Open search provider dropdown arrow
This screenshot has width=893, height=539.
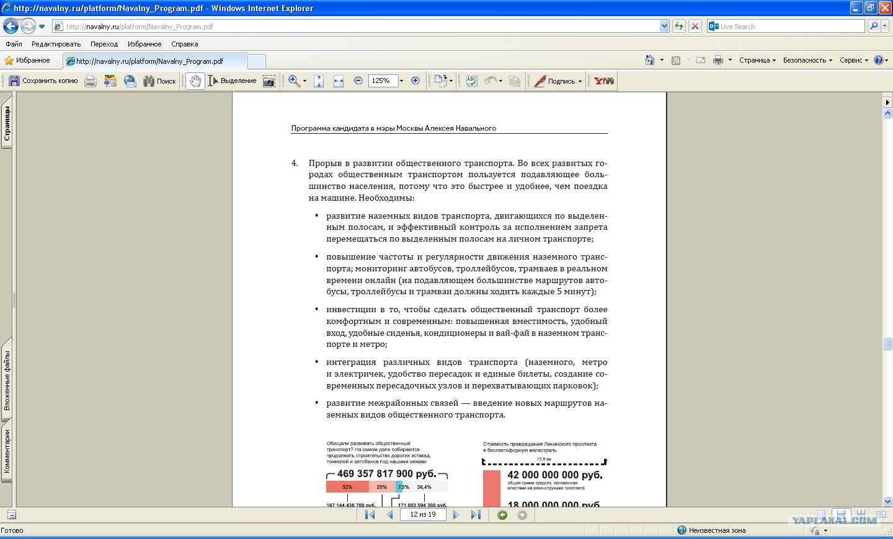point(886,26)
